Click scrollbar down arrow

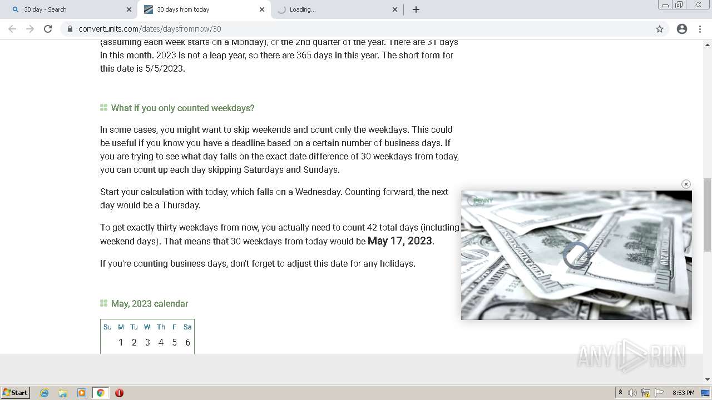pos(708,379)
